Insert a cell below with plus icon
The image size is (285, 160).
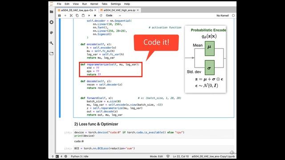65,16
